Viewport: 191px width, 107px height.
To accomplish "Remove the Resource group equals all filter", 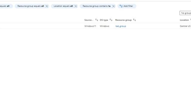I will (47, 6).
